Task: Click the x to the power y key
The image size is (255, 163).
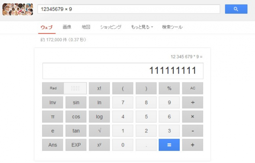Action: coord(99,145)
